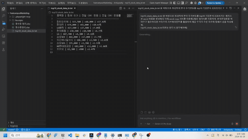Split the editor to the right
This screenshot has height=139, width=248.
[121, 8]
